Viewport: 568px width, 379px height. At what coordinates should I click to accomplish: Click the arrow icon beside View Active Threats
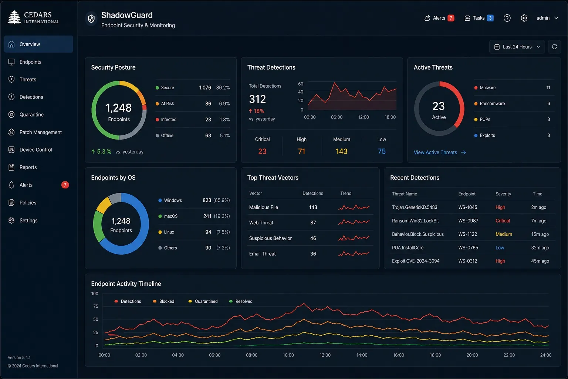463,152
